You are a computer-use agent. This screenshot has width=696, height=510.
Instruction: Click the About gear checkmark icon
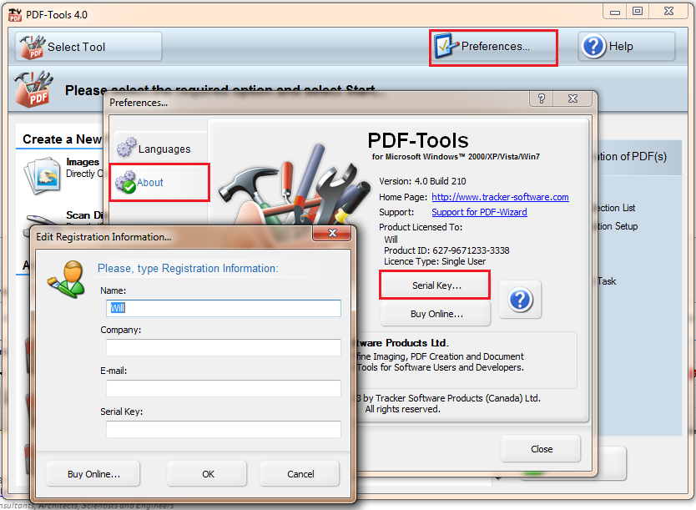[126, 182]
